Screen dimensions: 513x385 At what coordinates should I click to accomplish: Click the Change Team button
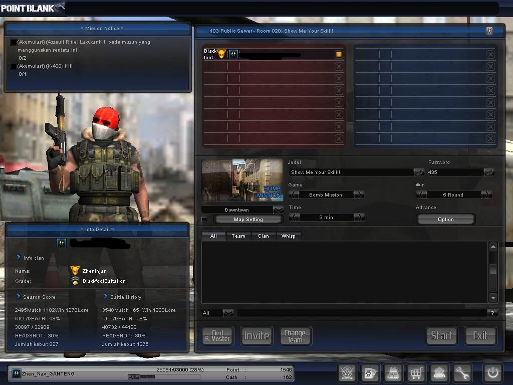click(x=295, y=336)
